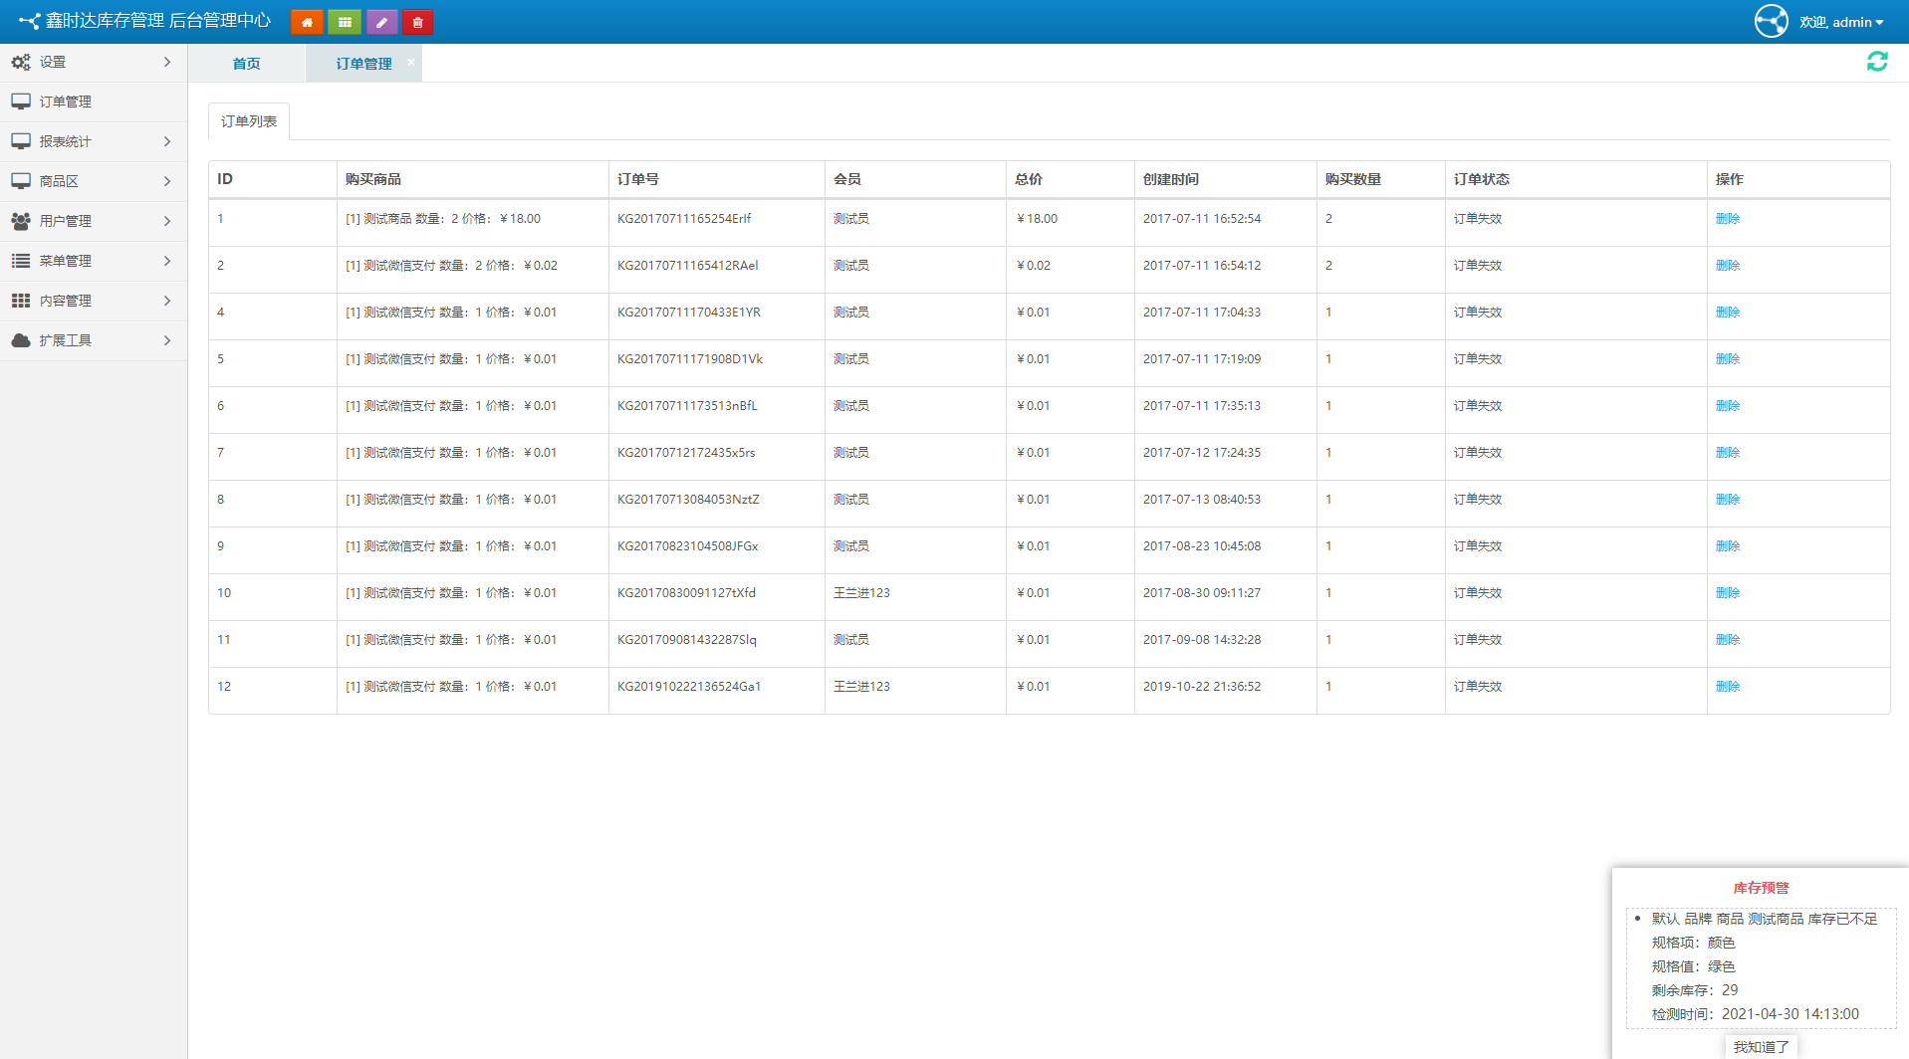Viewport: 1909px width, 1059px height.
Task: Click the orange home icon button
Action: [x=307, y=22]
